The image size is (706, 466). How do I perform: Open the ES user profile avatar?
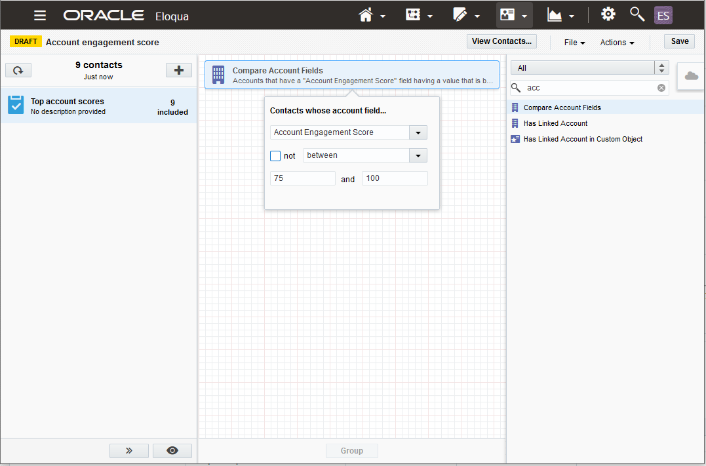pos(663,15)
